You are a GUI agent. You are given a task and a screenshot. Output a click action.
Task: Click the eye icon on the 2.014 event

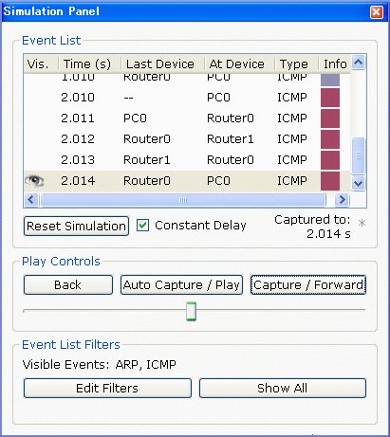click(34, 181)
